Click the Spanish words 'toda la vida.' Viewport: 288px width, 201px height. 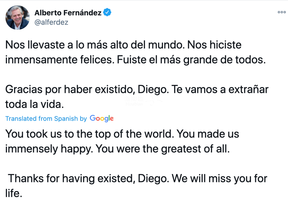[34, 104]
